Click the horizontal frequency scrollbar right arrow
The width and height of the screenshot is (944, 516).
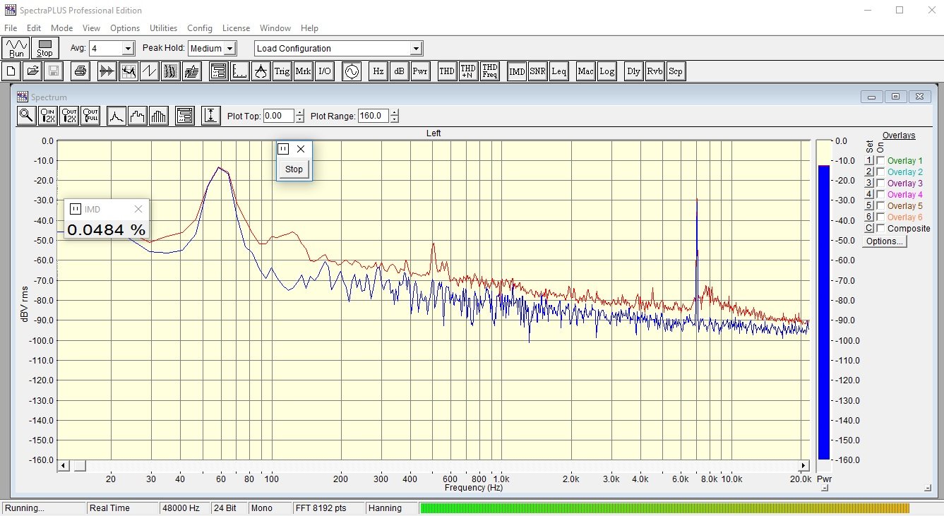tap(803, 466)
